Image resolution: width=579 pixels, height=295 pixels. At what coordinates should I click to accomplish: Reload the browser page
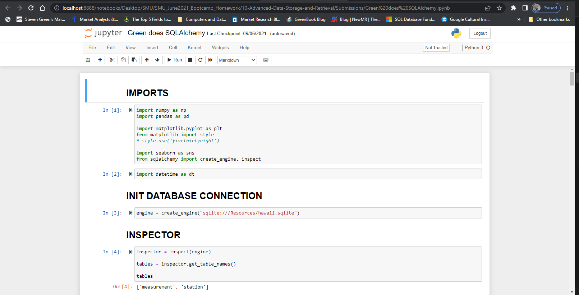pos(31,8)
